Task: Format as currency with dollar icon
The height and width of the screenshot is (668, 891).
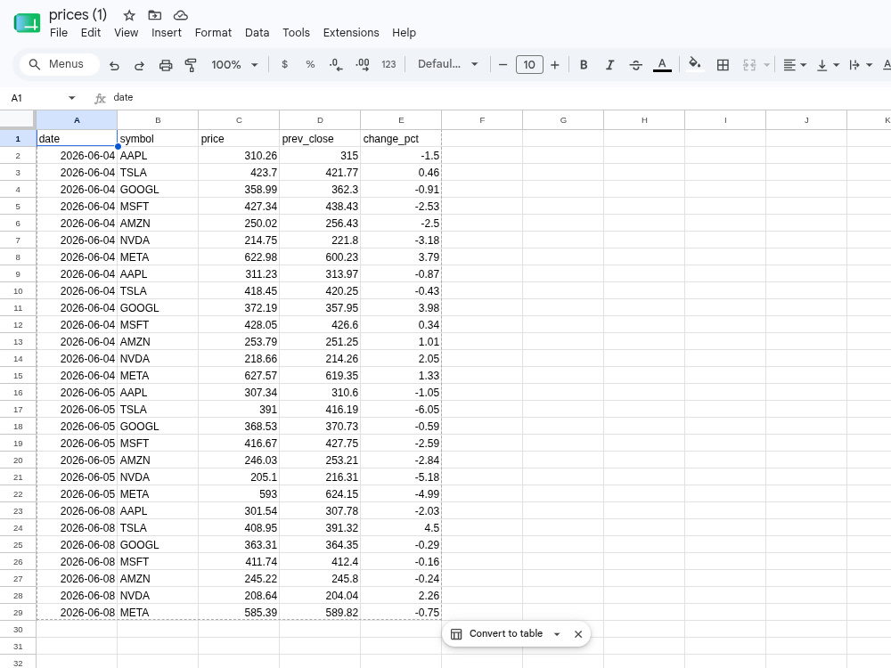Action: coord(285,65)
